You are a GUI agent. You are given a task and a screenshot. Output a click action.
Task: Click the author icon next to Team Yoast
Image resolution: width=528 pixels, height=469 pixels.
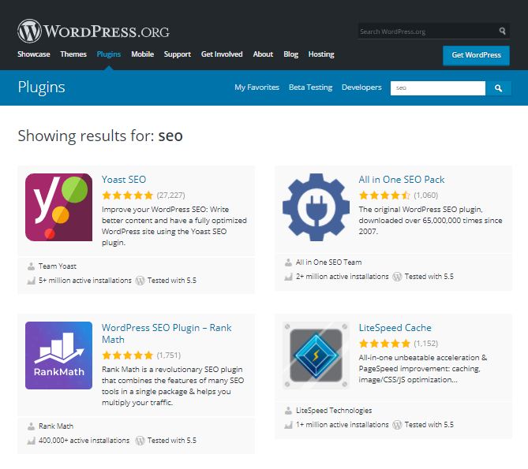pos(31,266)
